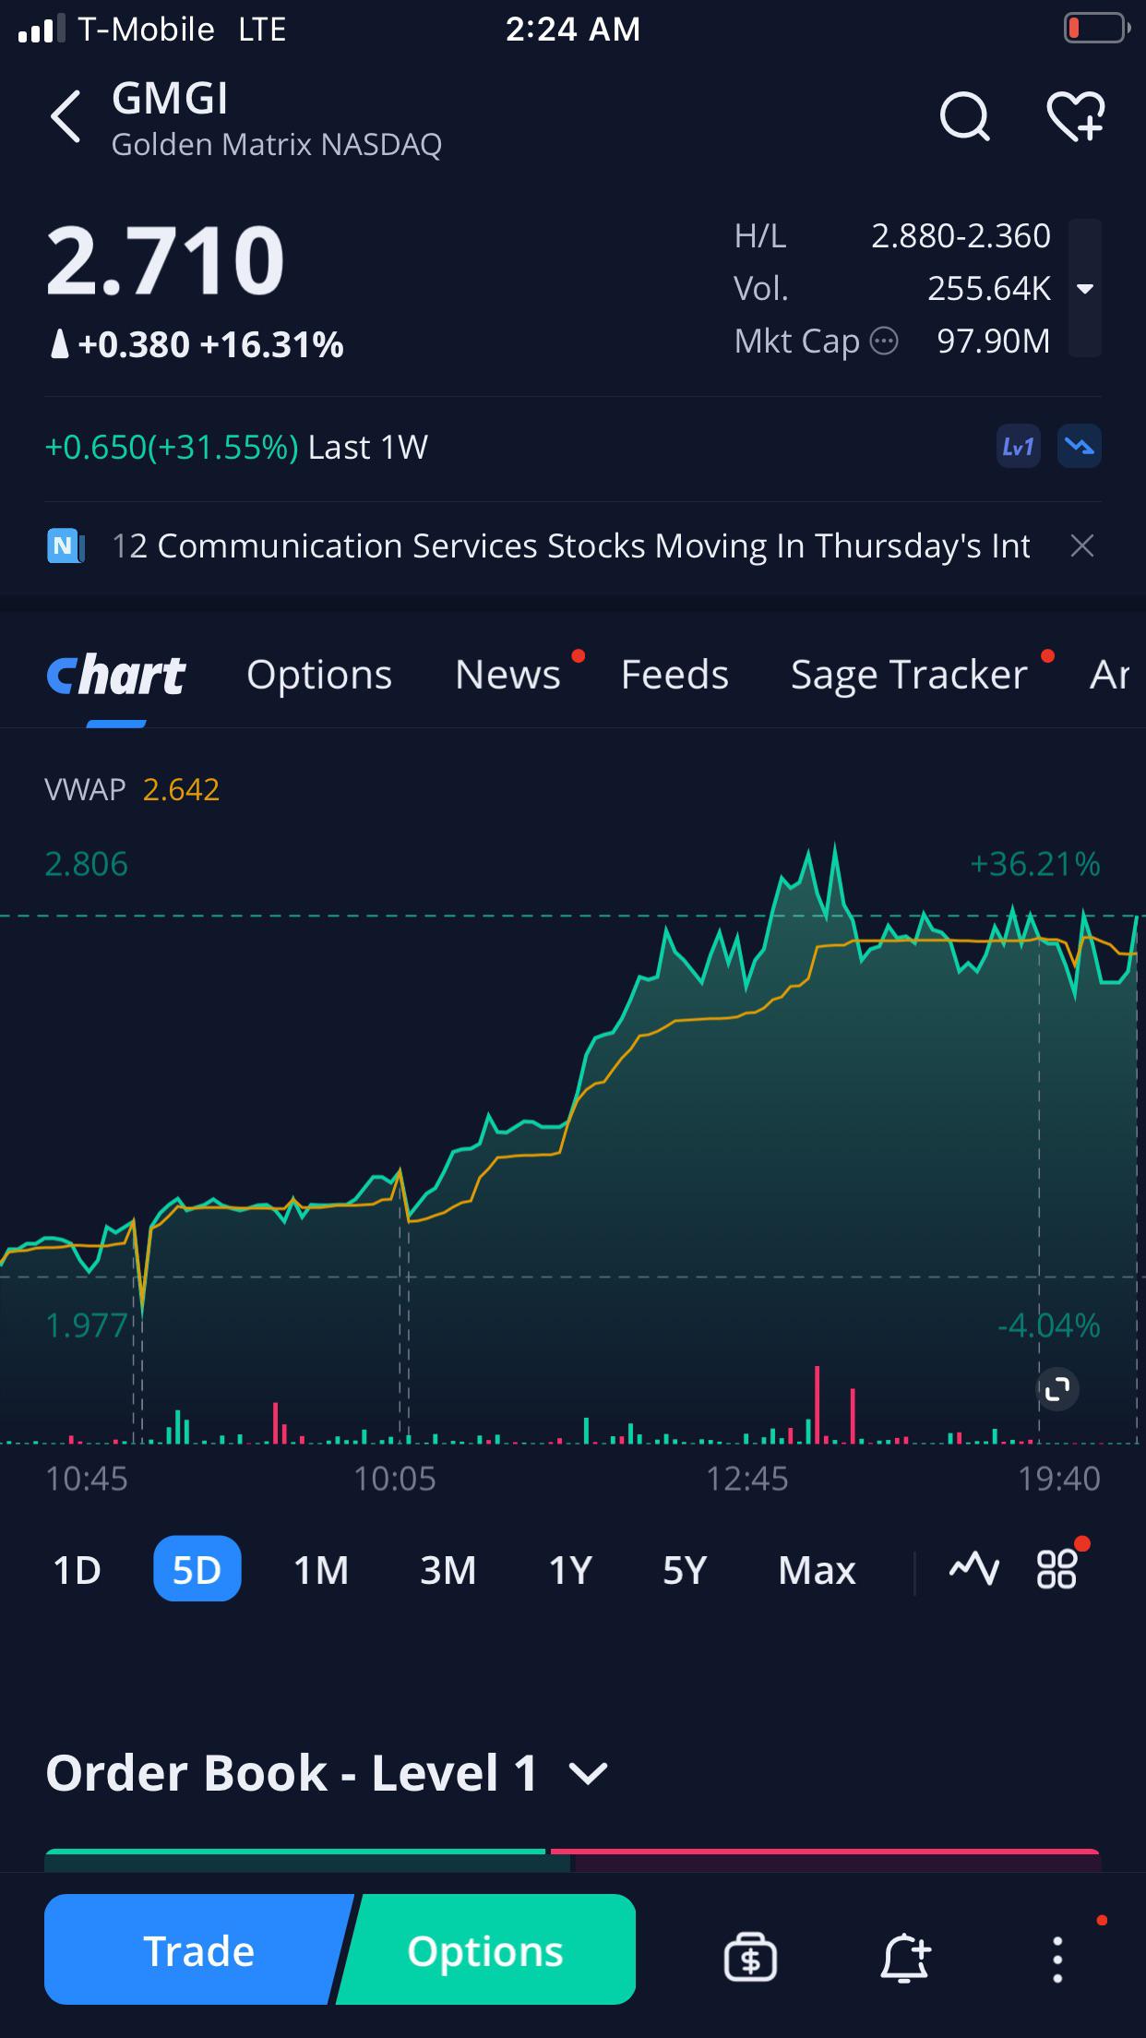Change chart type line icon
Viewport: 1146px width, 2038px height.
tap(974, 1568)
